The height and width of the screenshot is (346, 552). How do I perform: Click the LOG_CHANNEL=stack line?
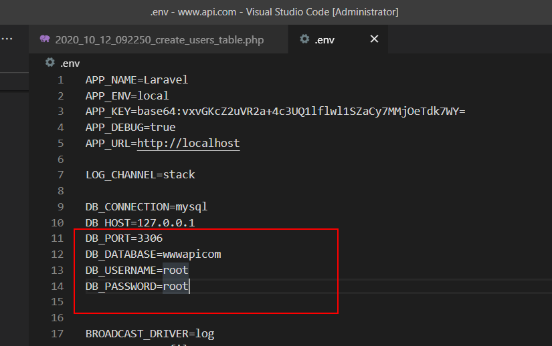coord(140,174)
